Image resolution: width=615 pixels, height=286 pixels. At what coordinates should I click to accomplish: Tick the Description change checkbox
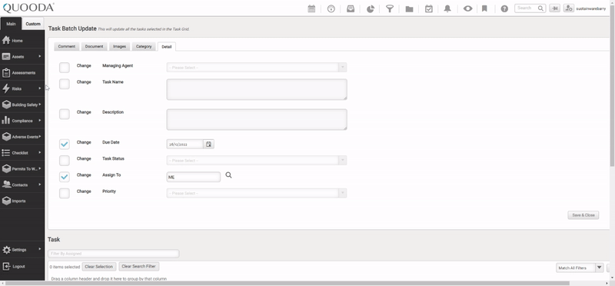point(65,114)
